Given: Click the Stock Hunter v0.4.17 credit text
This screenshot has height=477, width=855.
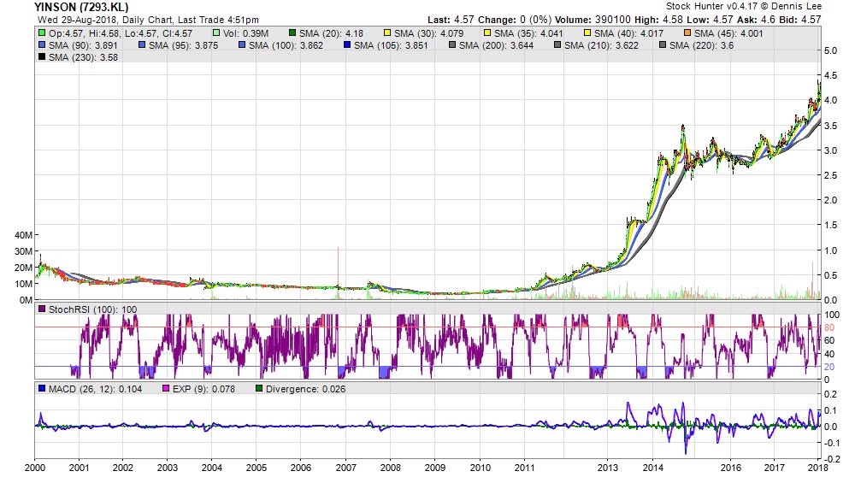Looking at the screenshot, I should [744, 7].
